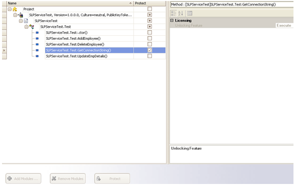The image size is (295, 186).
Task: Select the Project tree row text
Action: pos(29,9)
